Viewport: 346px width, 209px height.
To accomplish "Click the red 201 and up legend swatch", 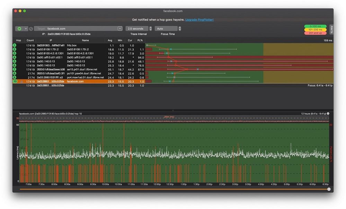I will click(x=315, y=33).
